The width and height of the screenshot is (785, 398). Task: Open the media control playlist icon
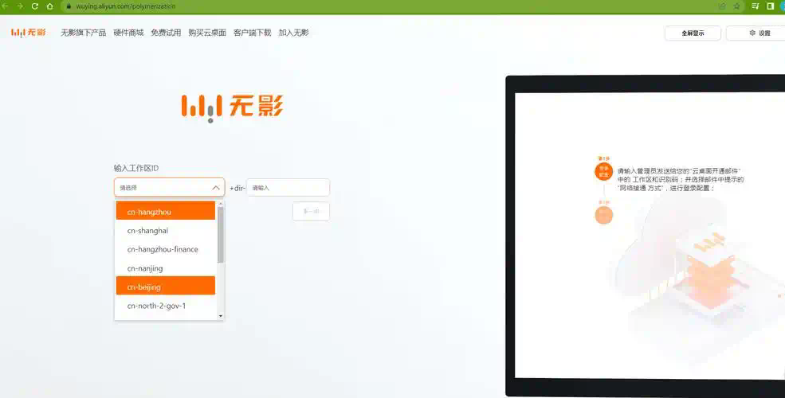(755, 6)
